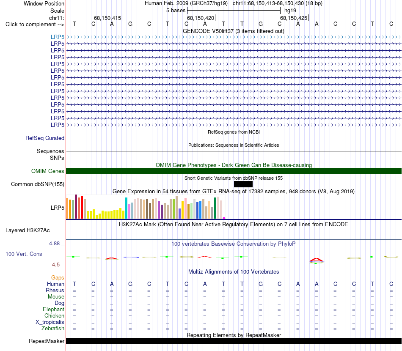Select the Mouse species label
402x351 pixels.
pos(56,297)
